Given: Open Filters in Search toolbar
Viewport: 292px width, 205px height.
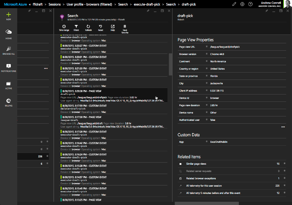Looking at the screenshot, I should pos(76,28).
